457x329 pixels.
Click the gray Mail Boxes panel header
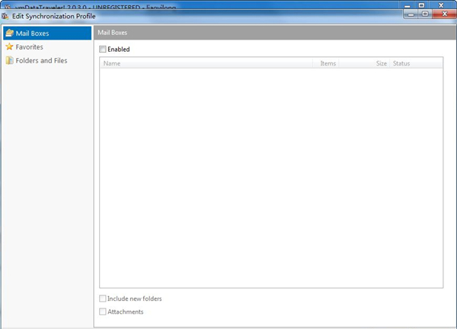tap(274, 33)
